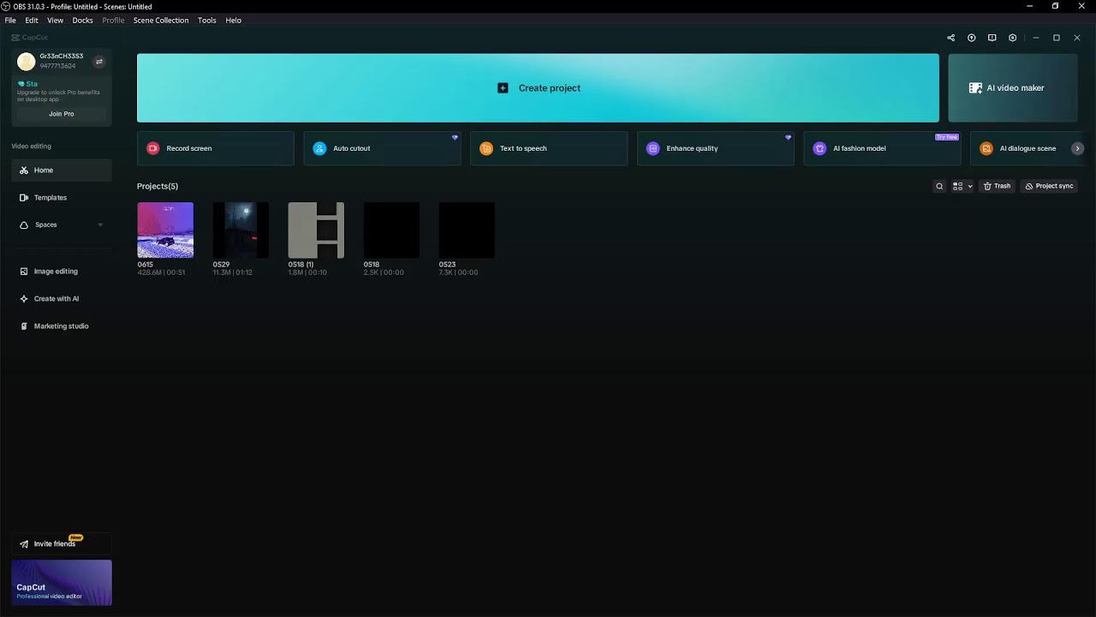This screenshot has height=617, width=1096.
Task: Click the username Gr33nCH33S3
Action: point(62,57)
